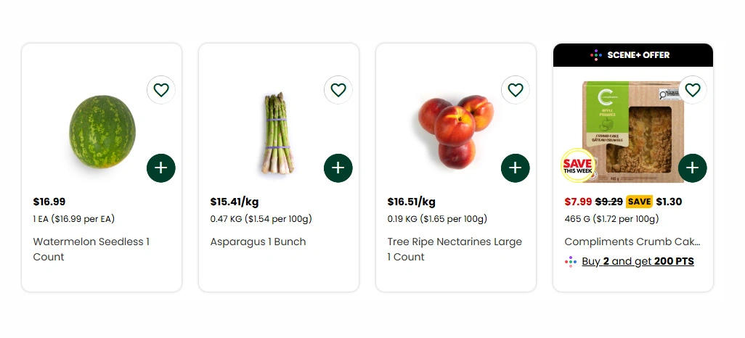
Task: Toggle the Asparagus heart favorite
Action: point(338,90)
